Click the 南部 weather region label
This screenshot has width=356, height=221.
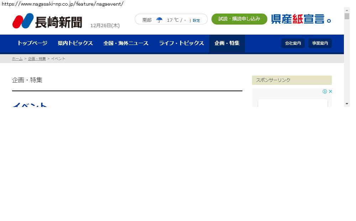point(147,20)
